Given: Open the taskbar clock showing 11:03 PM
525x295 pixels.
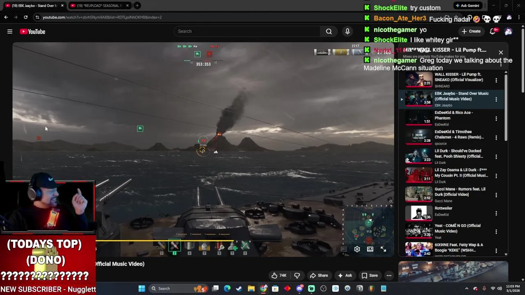Looking at the screenshot, I should click(513, 288).
